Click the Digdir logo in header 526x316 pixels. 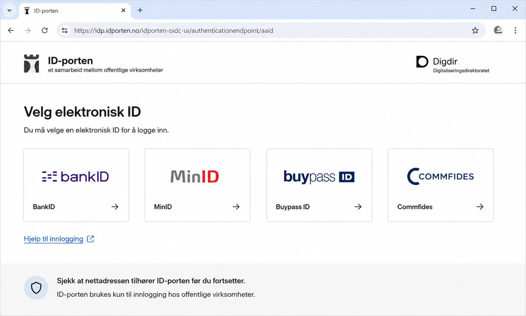point(453,65)
